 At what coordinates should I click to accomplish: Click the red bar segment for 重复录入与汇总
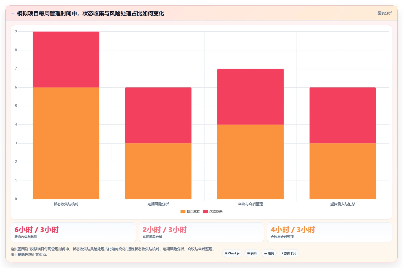point(343,115)
